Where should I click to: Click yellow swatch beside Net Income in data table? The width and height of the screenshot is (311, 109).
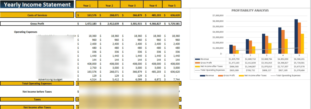point(197,66)
